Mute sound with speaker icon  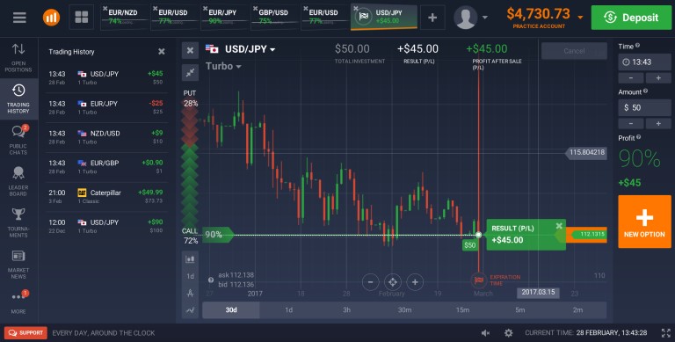tap(485, 333)
